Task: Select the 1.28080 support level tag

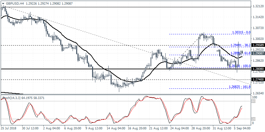Action: tap(258, 69)
